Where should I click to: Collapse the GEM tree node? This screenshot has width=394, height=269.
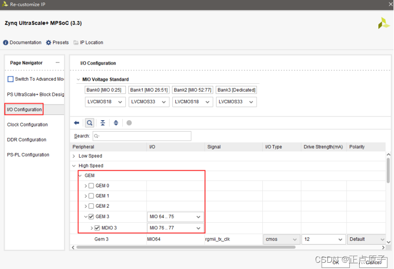pos(80,175)
